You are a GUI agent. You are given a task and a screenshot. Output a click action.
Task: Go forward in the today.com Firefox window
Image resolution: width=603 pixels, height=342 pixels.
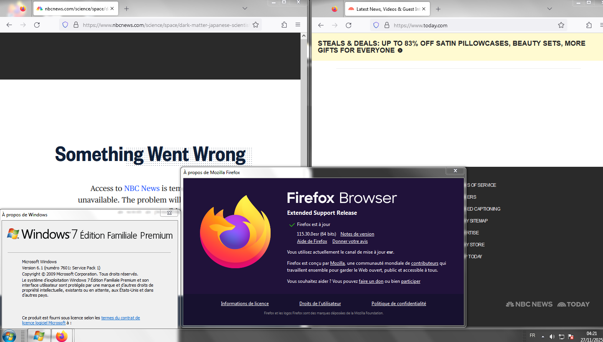335,25
